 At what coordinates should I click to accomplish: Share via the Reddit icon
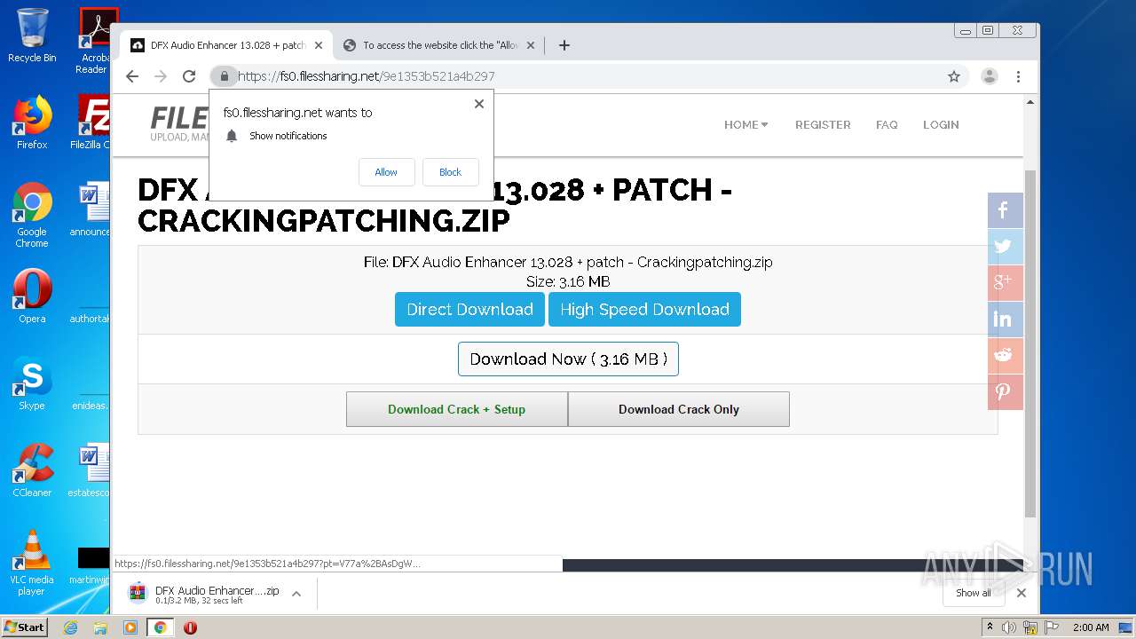coord(1005,356)
